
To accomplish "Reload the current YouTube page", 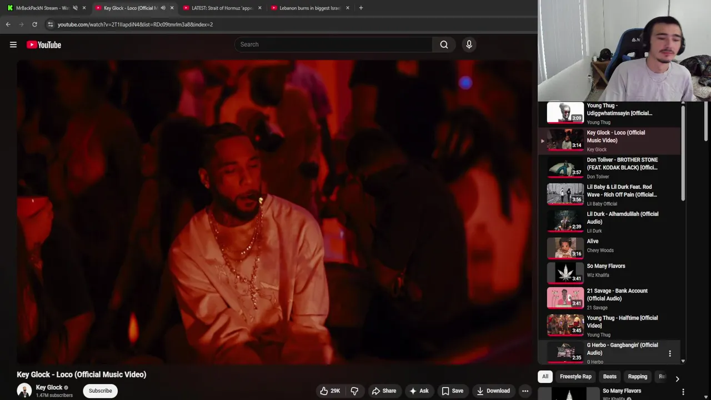I will coord(34,24).
